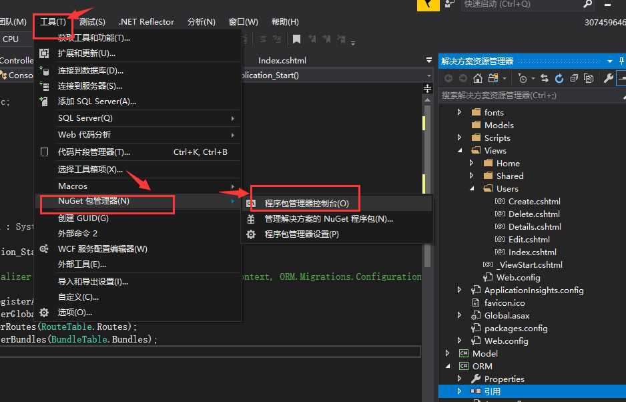This screenshot has width=626, height=402.
Task: Open the .NET Reflector menu
Action: point(147,21)
